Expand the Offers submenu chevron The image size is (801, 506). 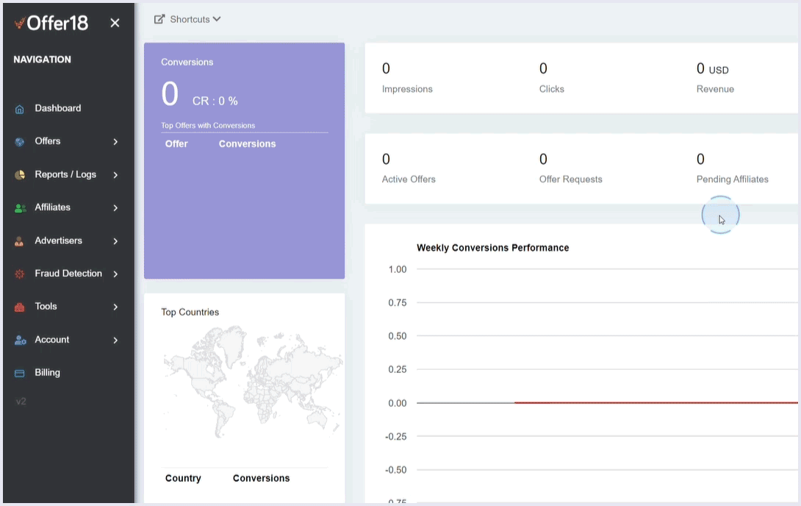pos(115,142)
